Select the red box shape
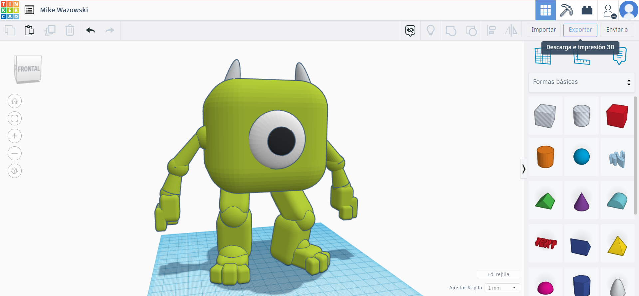Viewport: 639px width, 296px height. 617,116
